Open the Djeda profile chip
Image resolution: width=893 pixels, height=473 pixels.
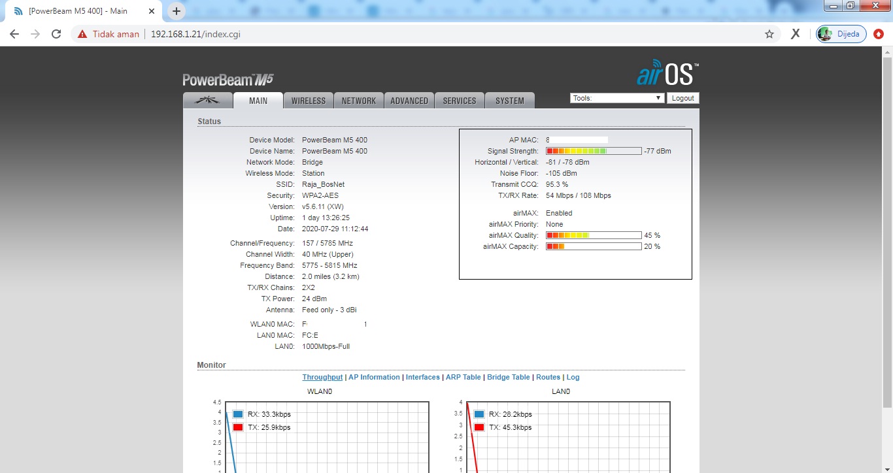841,34
